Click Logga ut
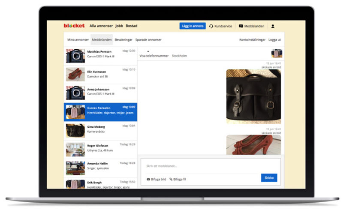The image size is (343, 210). (x=274, y=40)
